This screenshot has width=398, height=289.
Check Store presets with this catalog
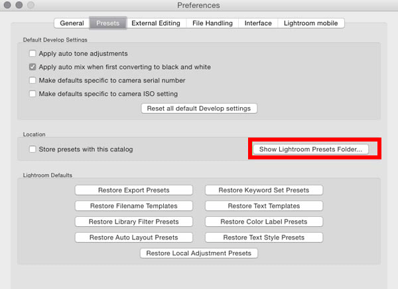tap(33, 149)
